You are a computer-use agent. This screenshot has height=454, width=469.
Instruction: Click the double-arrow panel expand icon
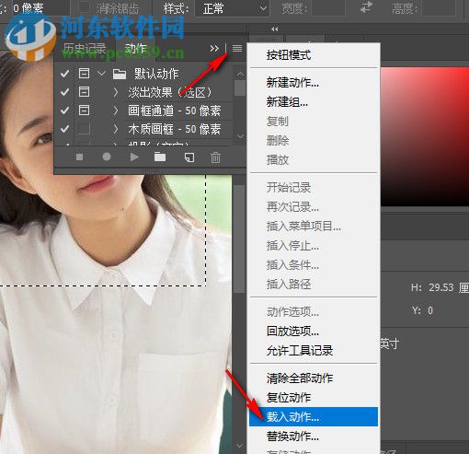click(x=214, y=49)
